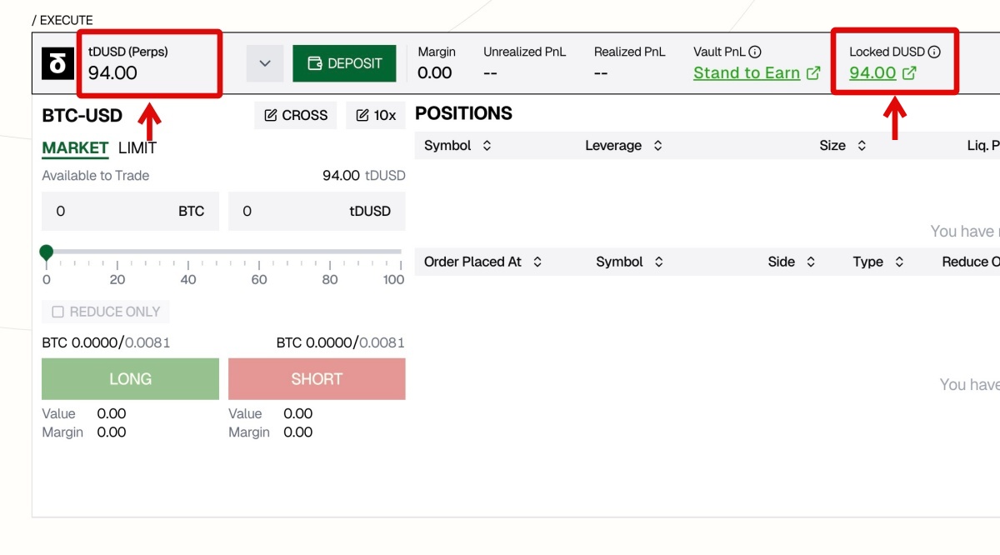This screenshot has height=555, width=1000.
Task: Sort positions by Leverage column
Action: point(657,146)
